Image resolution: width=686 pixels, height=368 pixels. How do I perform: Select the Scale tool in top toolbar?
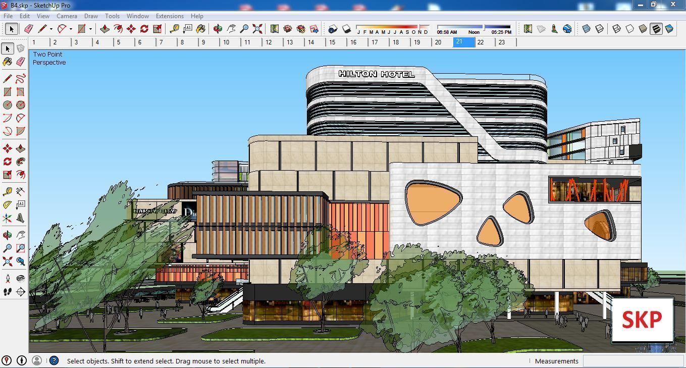tap(157, 29)
